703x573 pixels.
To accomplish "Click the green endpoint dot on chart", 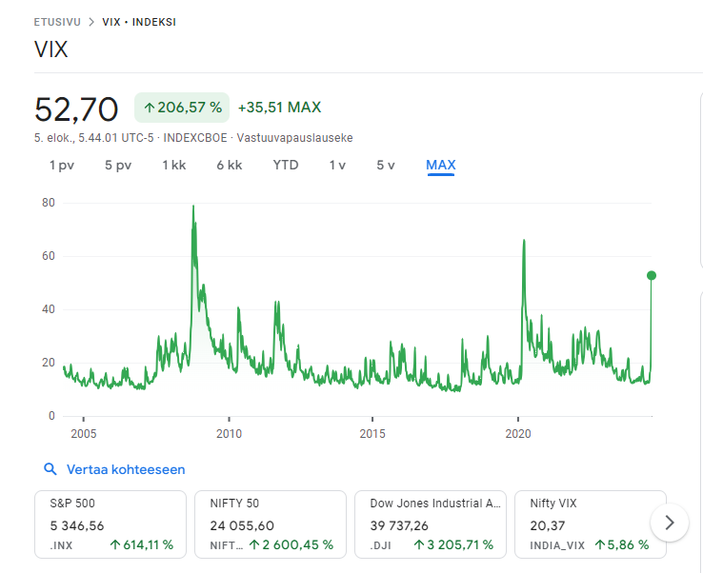I will (652, 275).
